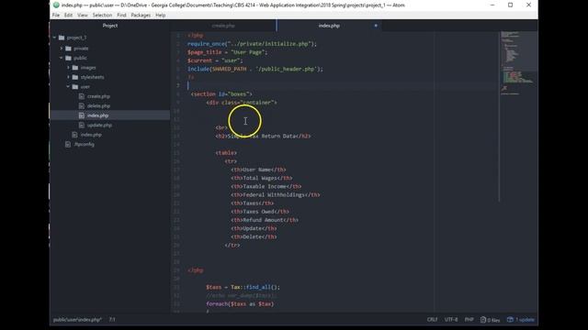This screenshot has width=588, height=330.
Task: Click the Project panel header
Action: (110, 26)
